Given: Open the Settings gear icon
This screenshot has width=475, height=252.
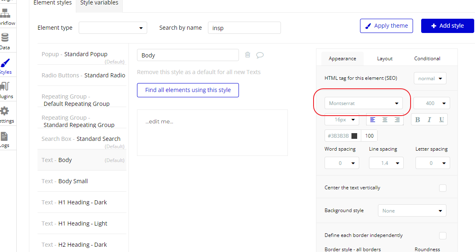Looking at the screenshot, I should 5,114.
